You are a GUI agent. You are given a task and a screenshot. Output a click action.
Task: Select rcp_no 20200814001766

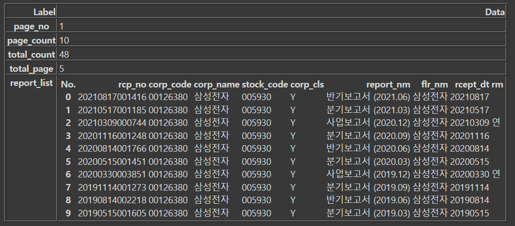tap(112, 149)
